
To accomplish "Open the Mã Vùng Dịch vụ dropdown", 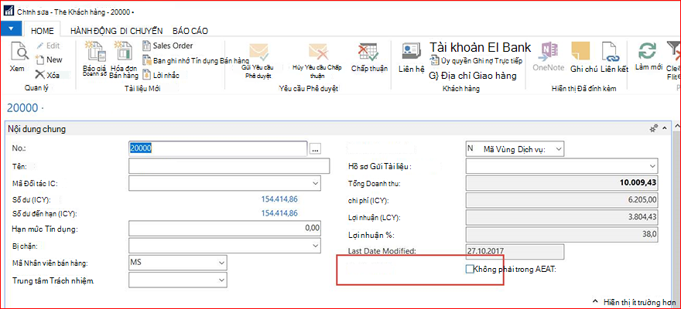I will click(x=559, y=149).
